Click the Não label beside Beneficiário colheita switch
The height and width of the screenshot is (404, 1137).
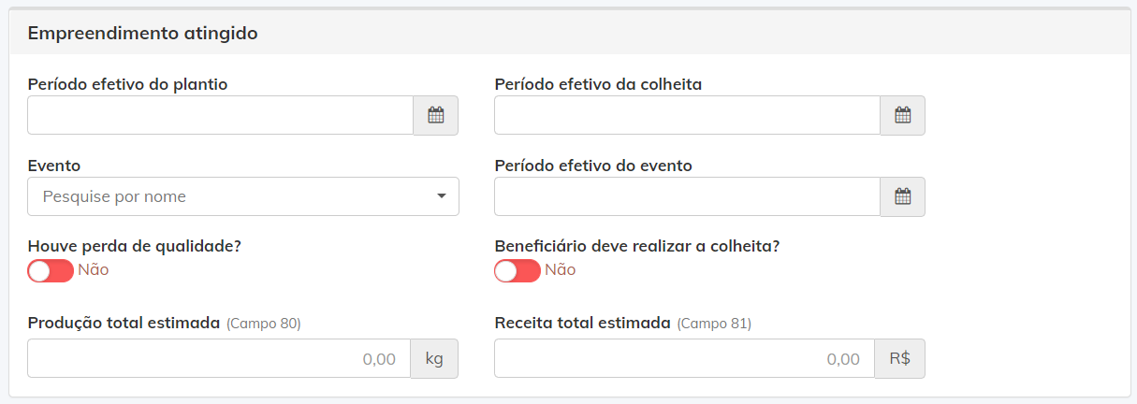561,270
